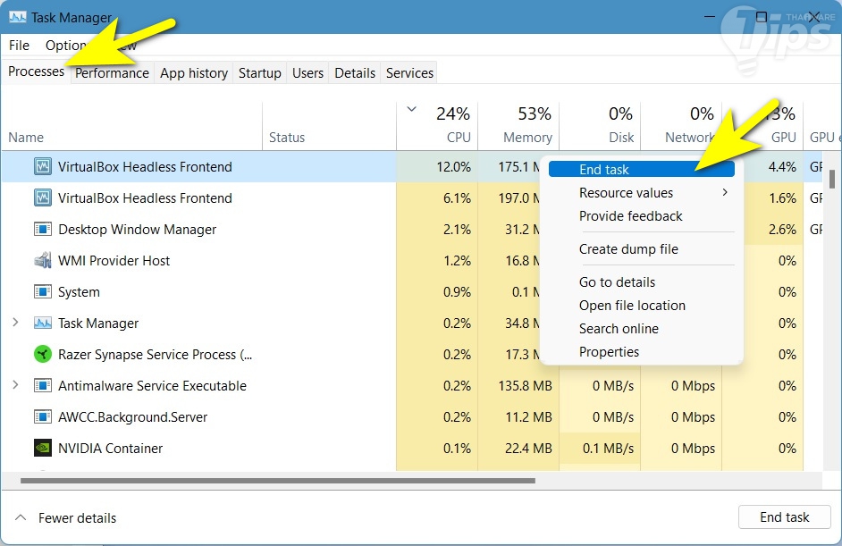Open the Startup tab
This screenshot has width=842, height=546.
(259, 73)
